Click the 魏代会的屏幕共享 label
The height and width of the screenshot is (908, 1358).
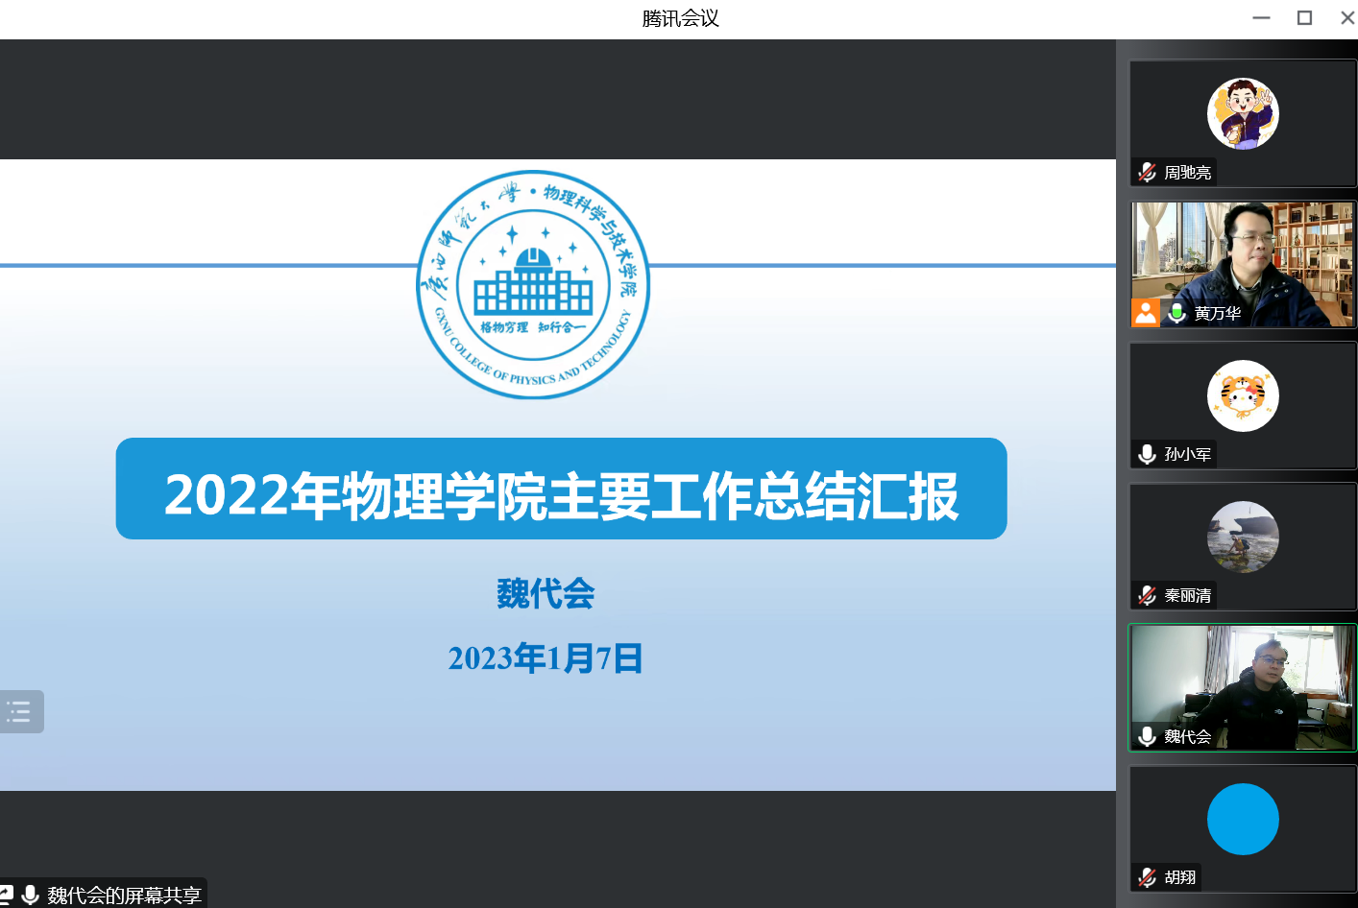(x=124, y=896)
